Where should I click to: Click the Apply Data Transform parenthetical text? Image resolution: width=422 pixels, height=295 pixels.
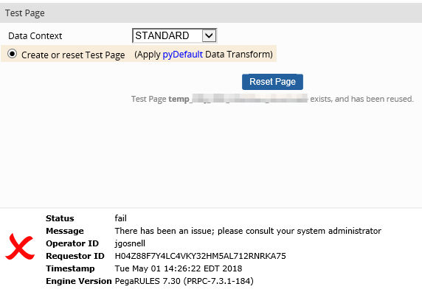point(204,55)
